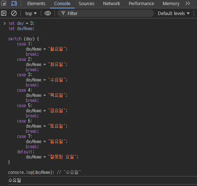The image size is (197, 186).
Task: Focus the Filter input field
Action: coord(105,13)
